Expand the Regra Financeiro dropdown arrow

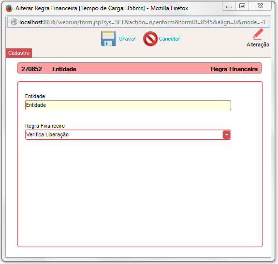tap(226, 134)
